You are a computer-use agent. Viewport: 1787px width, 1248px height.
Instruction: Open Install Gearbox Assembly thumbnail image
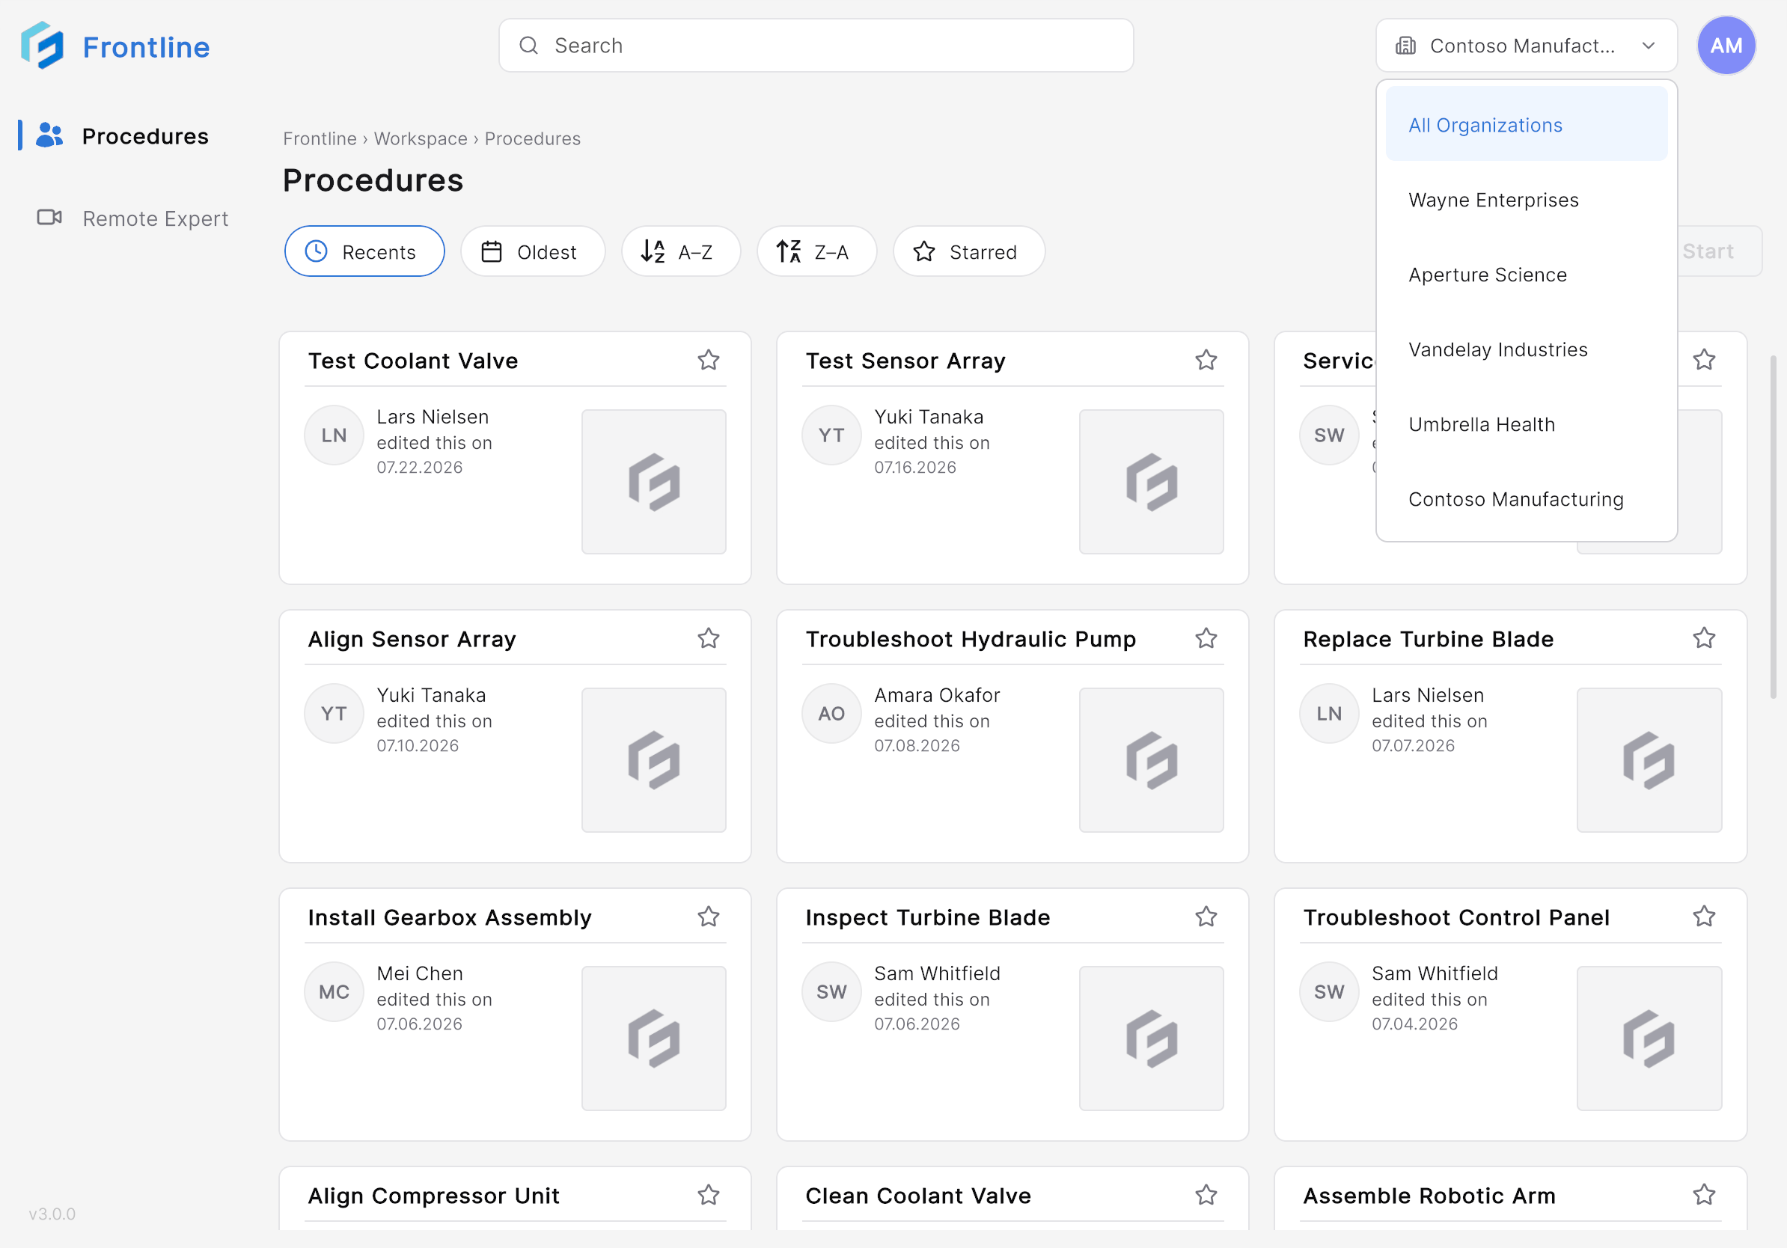653,1039
